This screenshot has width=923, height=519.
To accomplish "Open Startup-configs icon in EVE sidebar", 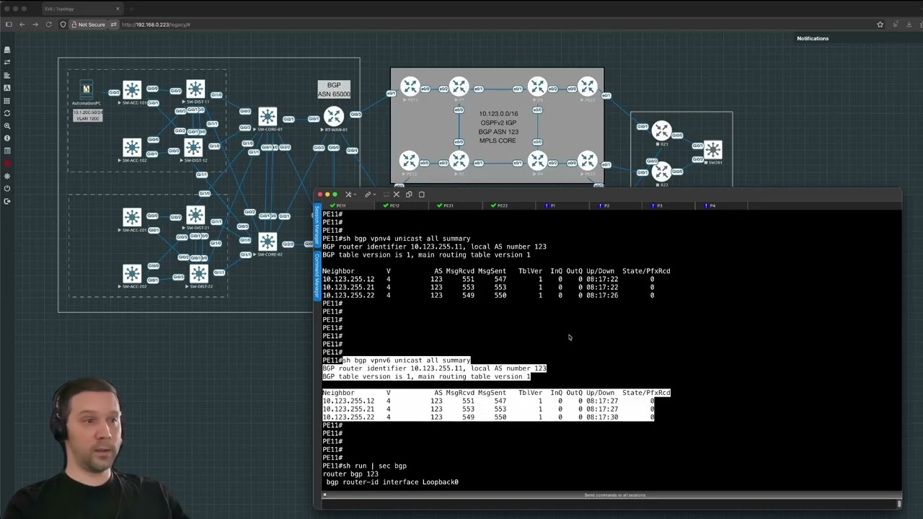I will coord(7,75).
